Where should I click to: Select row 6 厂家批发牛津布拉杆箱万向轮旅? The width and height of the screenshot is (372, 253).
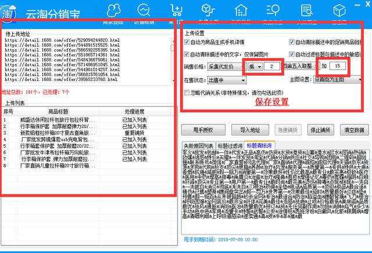click(x=87, y=152)
